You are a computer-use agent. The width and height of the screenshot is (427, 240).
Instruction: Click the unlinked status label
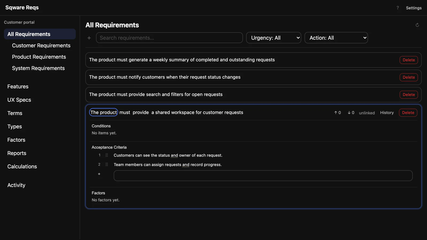(367, 113)
